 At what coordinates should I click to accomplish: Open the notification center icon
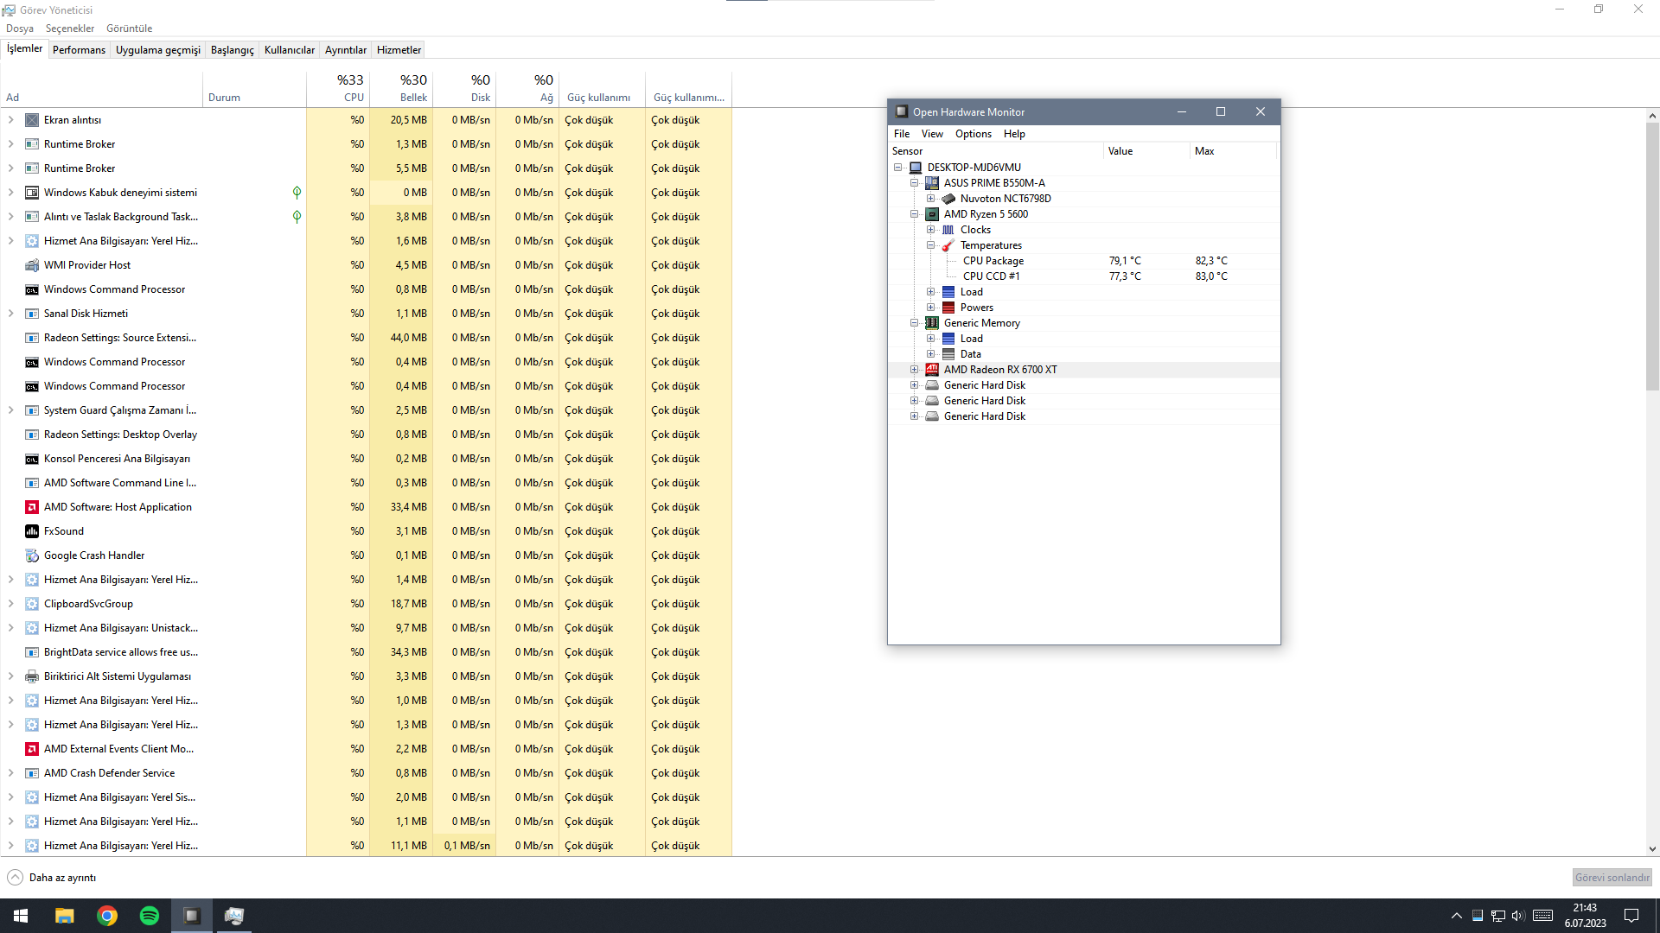(1631, 916)
